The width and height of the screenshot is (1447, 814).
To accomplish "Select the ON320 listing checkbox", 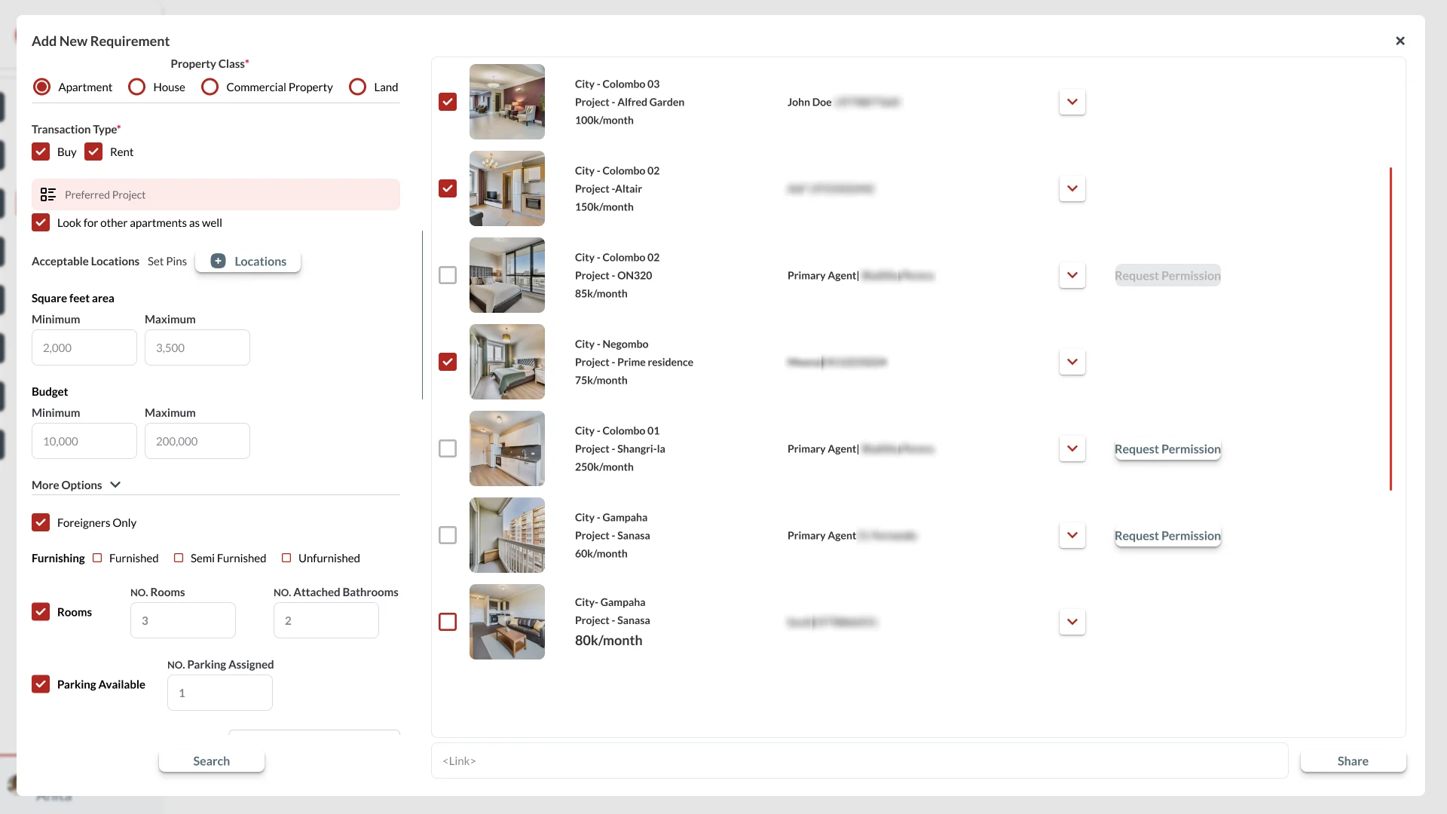I will click(448, 275).
